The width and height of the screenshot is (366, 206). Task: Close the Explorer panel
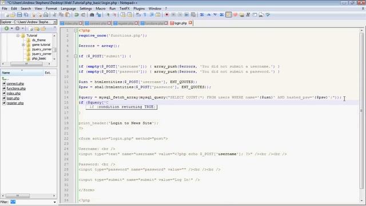point(55,22)
